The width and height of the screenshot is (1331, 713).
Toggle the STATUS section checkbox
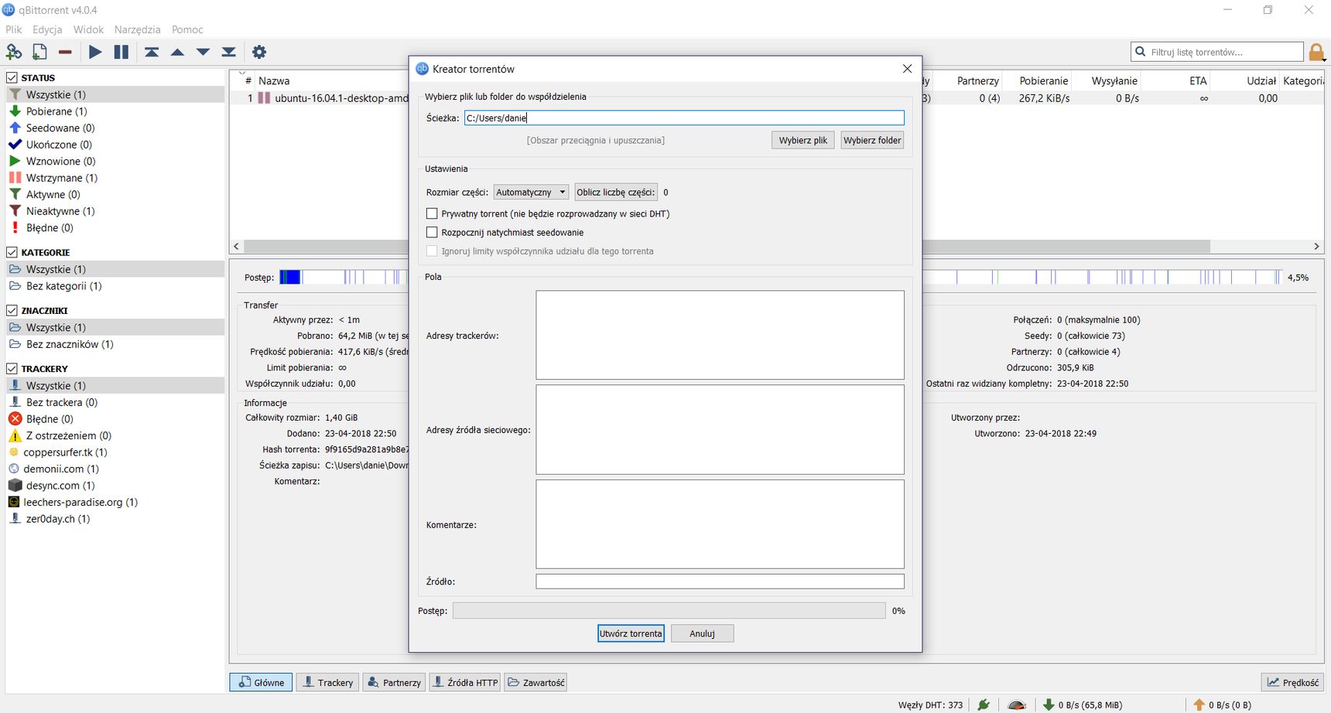(x=12, y=77)
